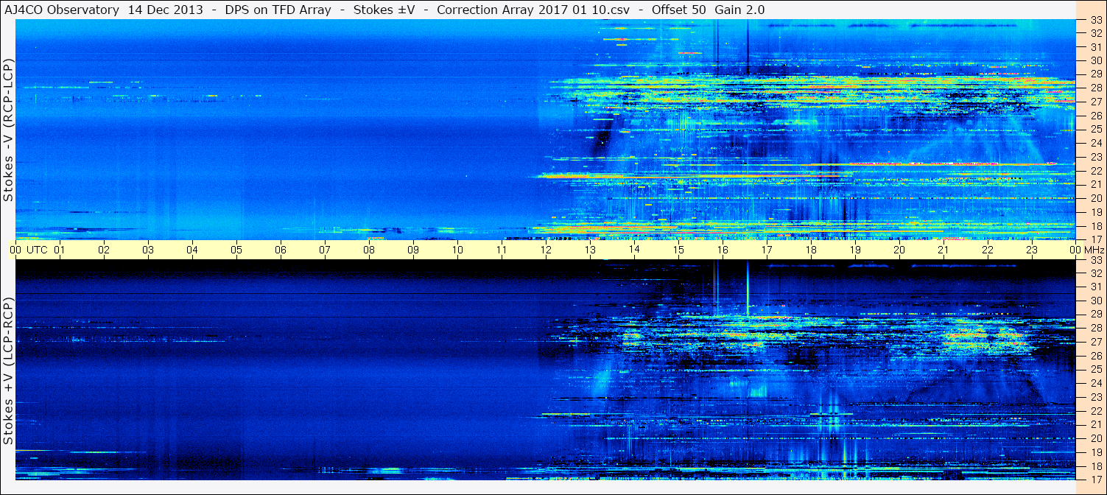Image resolution: width=1107 pixels, height=495 pixels.
Task: Select the 03 hour marker on the time axis
Action: point(148,250)
